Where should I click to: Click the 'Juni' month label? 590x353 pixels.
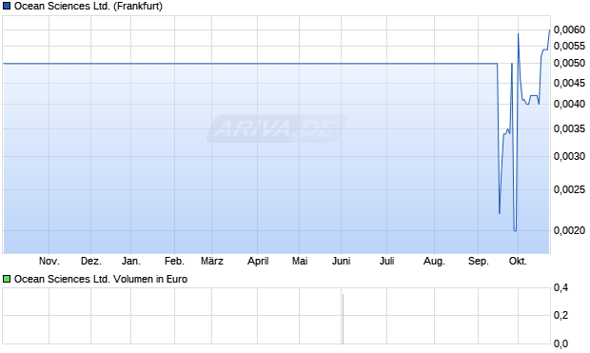click(x=341, y=261)
